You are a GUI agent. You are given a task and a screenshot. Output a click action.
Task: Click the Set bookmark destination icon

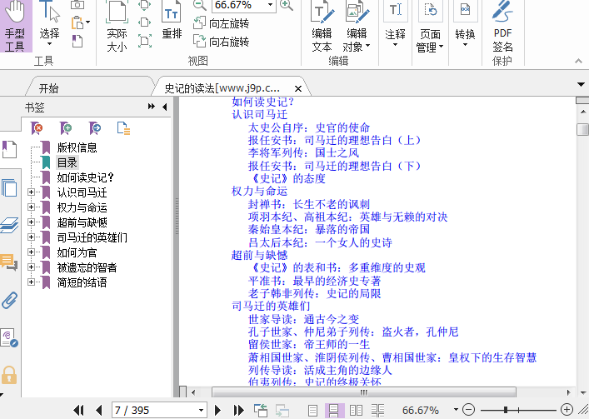coord(95,128)
